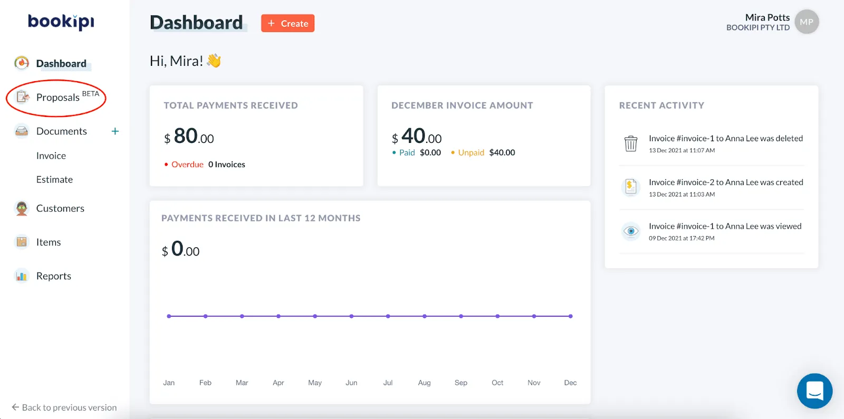This screenshot has width=844, height=419.
Task: Click the eye icon for viewed invoice-1
Action: click(x=631, y=231)
